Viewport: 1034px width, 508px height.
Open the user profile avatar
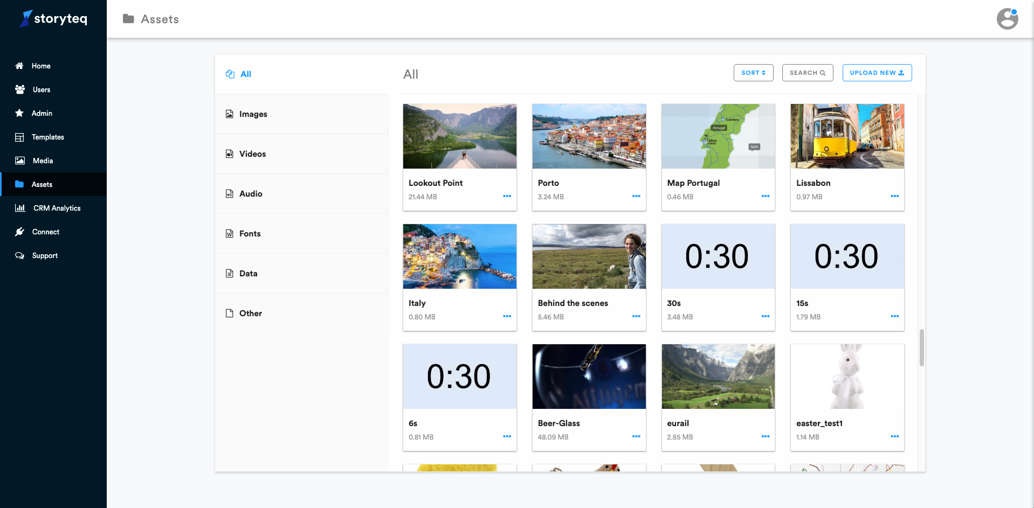coord(1007,19)
